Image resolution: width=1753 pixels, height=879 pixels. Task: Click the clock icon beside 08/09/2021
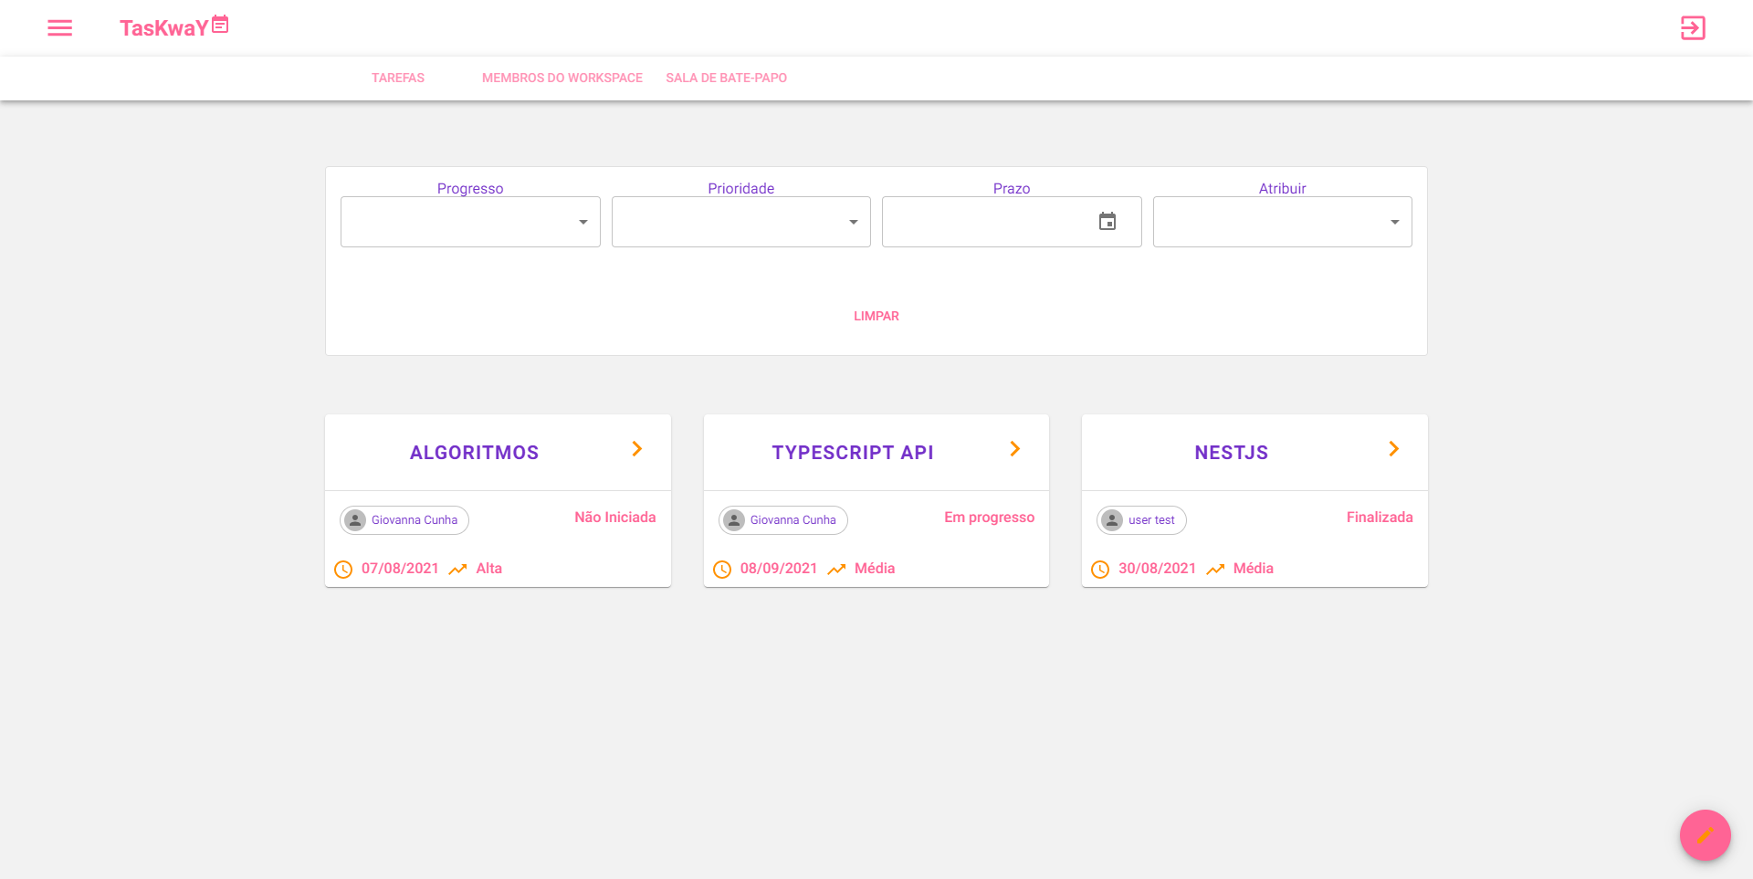click(x=722, y=570)
